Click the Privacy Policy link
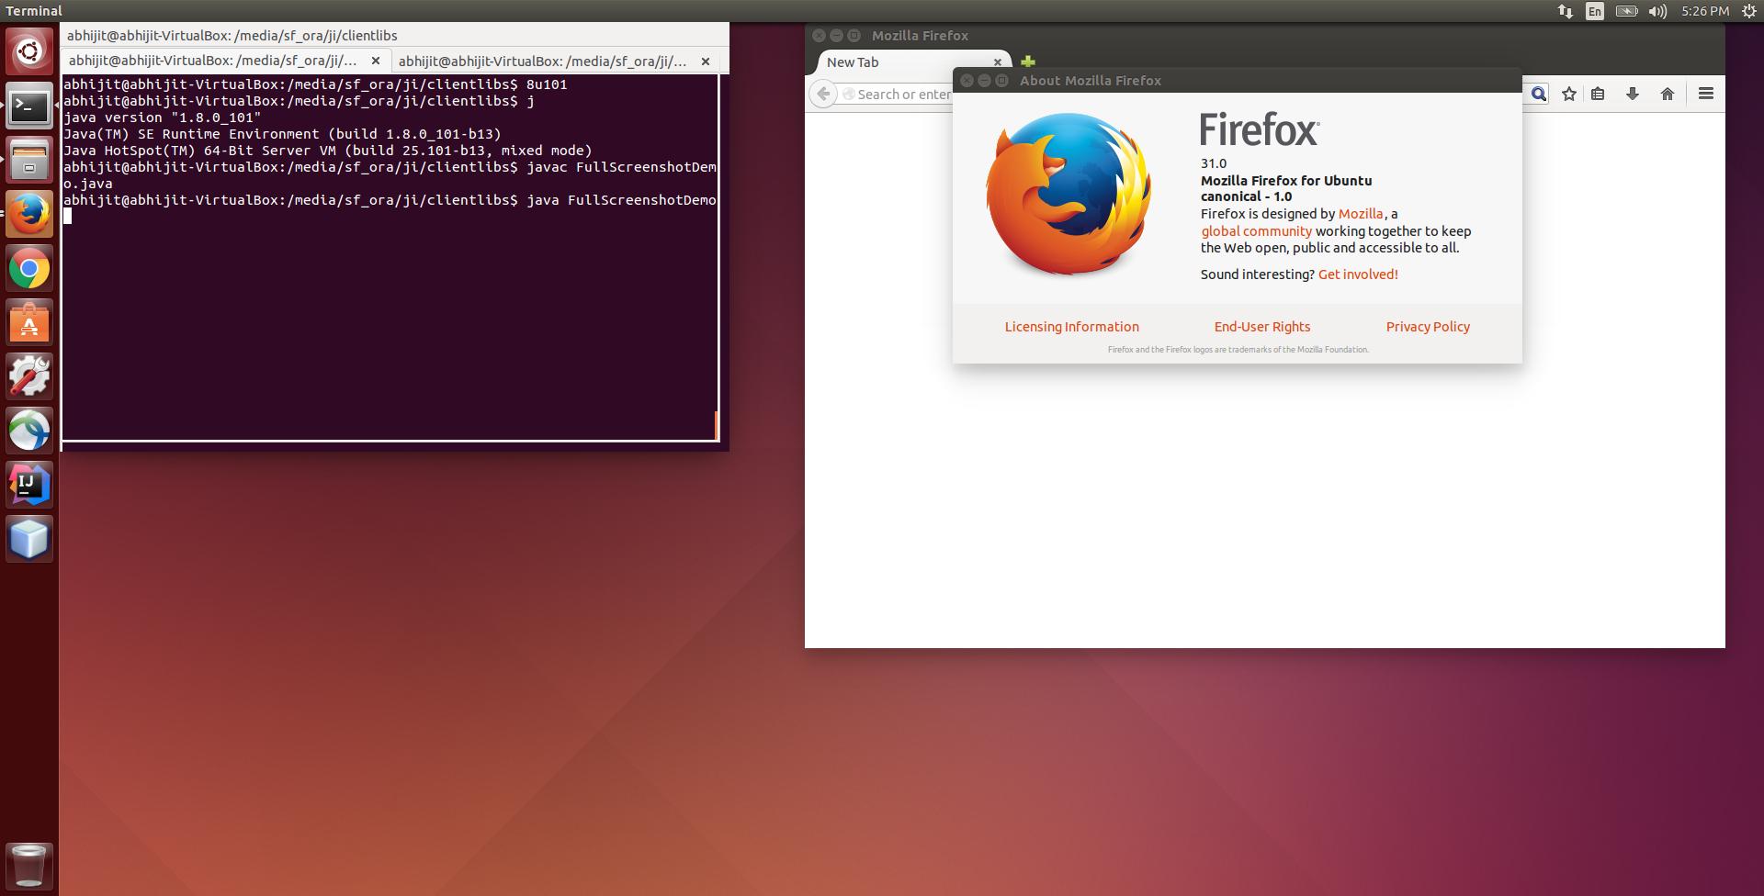 1428,327
